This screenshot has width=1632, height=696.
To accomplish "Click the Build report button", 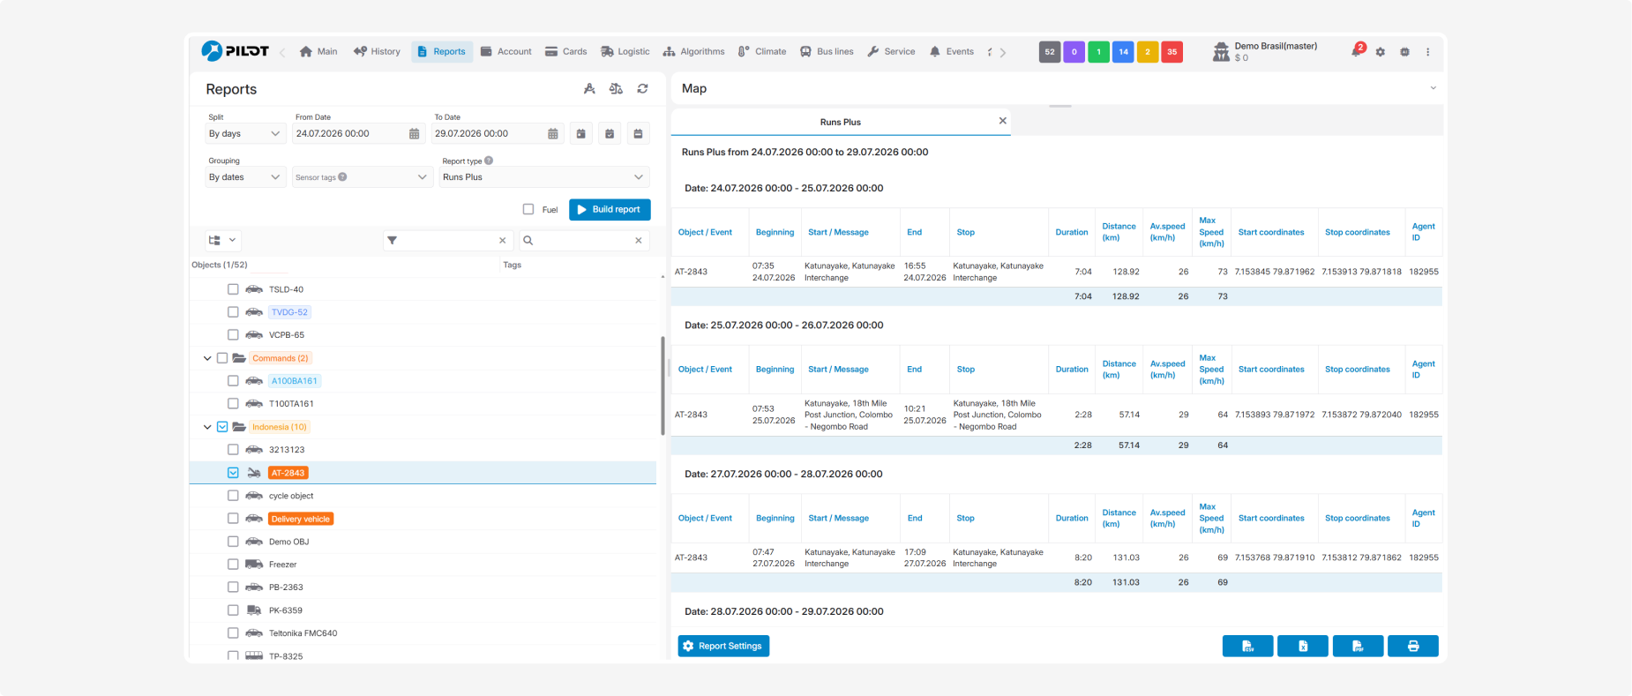I will coord(610,209).
